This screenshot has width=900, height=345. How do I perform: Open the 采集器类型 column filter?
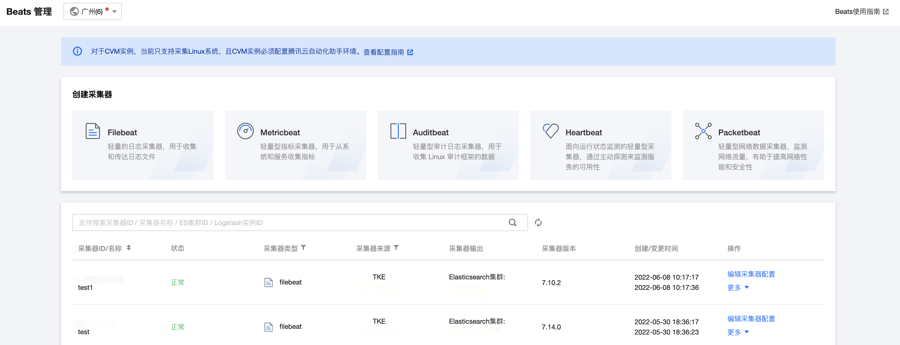(304, 248)
